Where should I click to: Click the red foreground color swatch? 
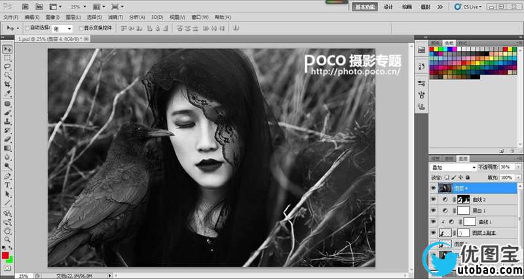tap(6, 255)
